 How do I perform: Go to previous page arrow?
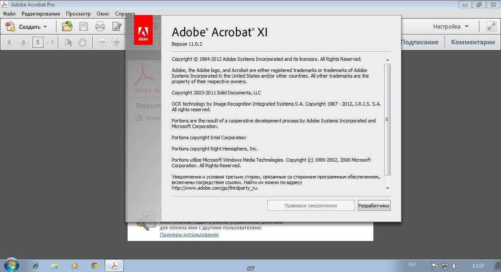[x=10, y=42]
